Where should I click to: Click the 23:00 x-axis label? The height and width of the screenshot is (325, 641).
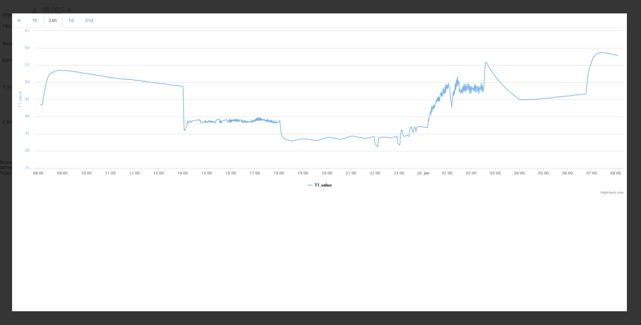click(399, 173)
